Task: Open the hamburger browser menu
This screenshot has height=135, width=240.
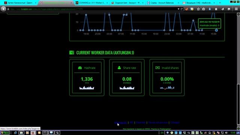Action: click(x=236, y=9)
